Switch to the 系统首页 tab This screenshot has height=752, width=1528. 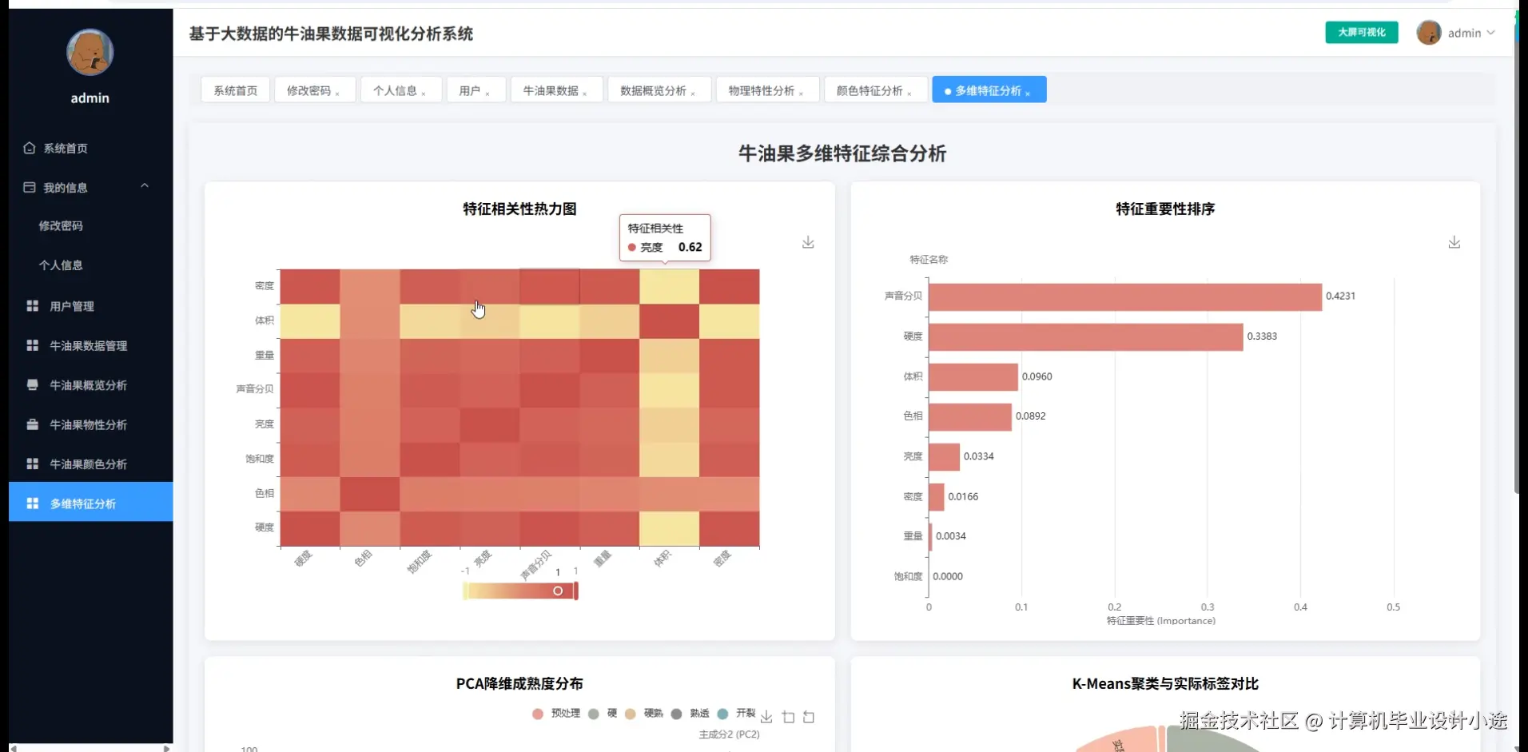tap(236, 90)
